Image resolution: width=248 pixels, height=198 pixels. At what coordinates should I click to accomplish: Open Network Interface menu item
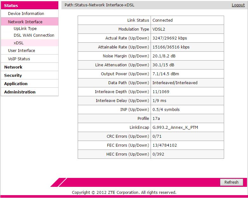[25, 22]
